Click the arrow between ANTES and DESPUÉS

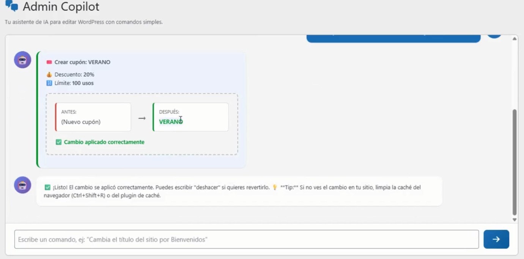(x=142, y=118)
